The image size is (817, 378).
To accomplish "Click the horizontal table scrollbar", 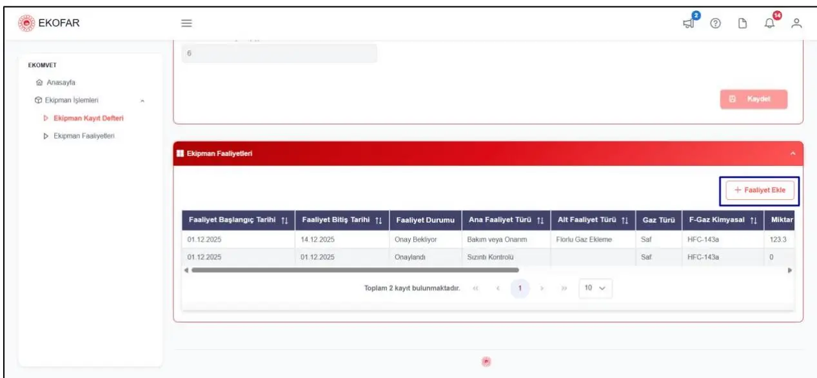I will (355, 270).
